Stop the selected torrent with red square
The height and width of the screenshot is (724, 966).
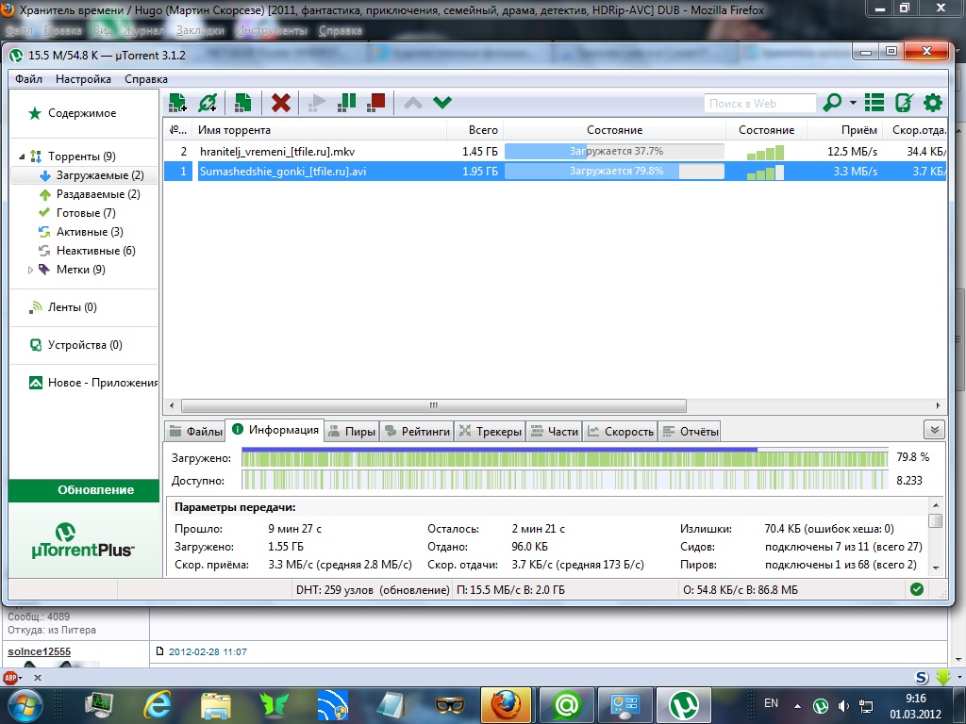(376, 103)
